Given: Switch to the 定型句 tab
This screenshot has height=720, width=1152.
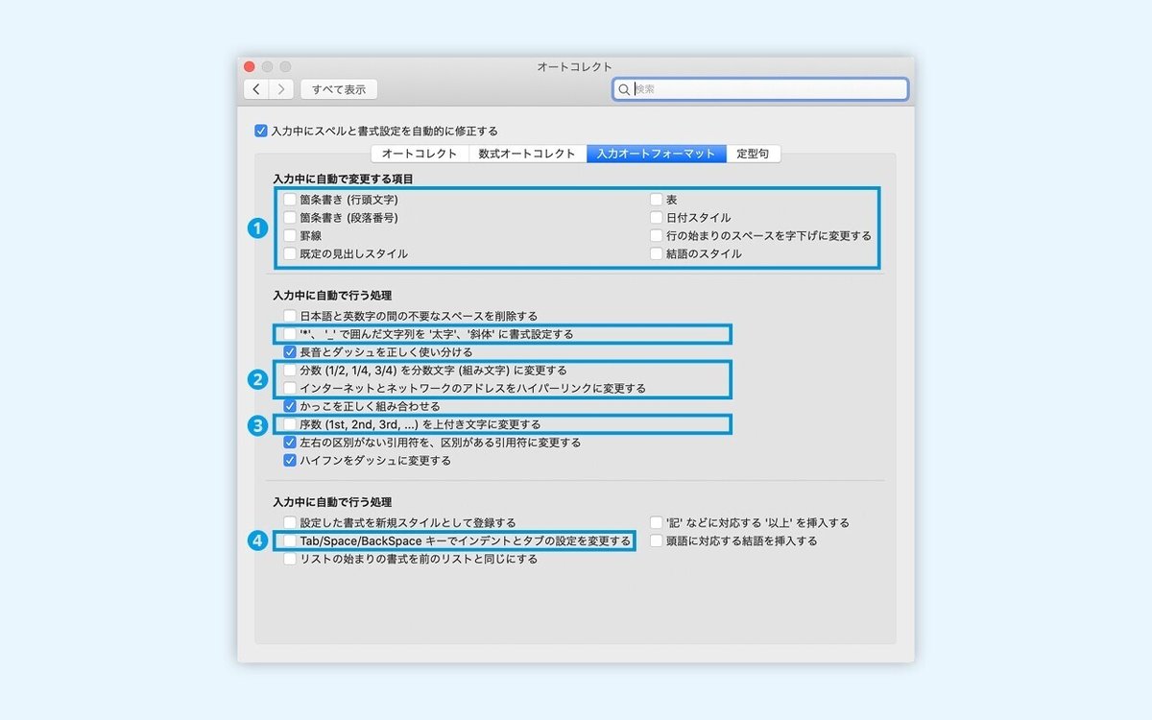Looking at the screenshot, I should click(755, 154).
